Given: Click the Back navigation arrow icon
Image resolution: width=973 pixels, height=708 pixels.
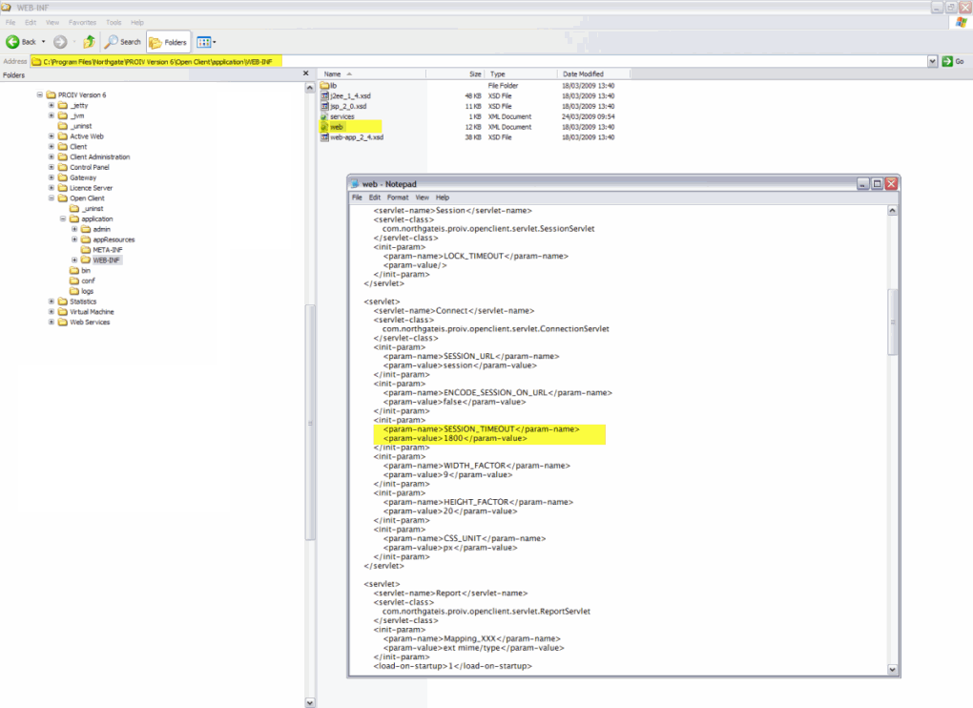Looking at the screenshot, I should point(12,42).
